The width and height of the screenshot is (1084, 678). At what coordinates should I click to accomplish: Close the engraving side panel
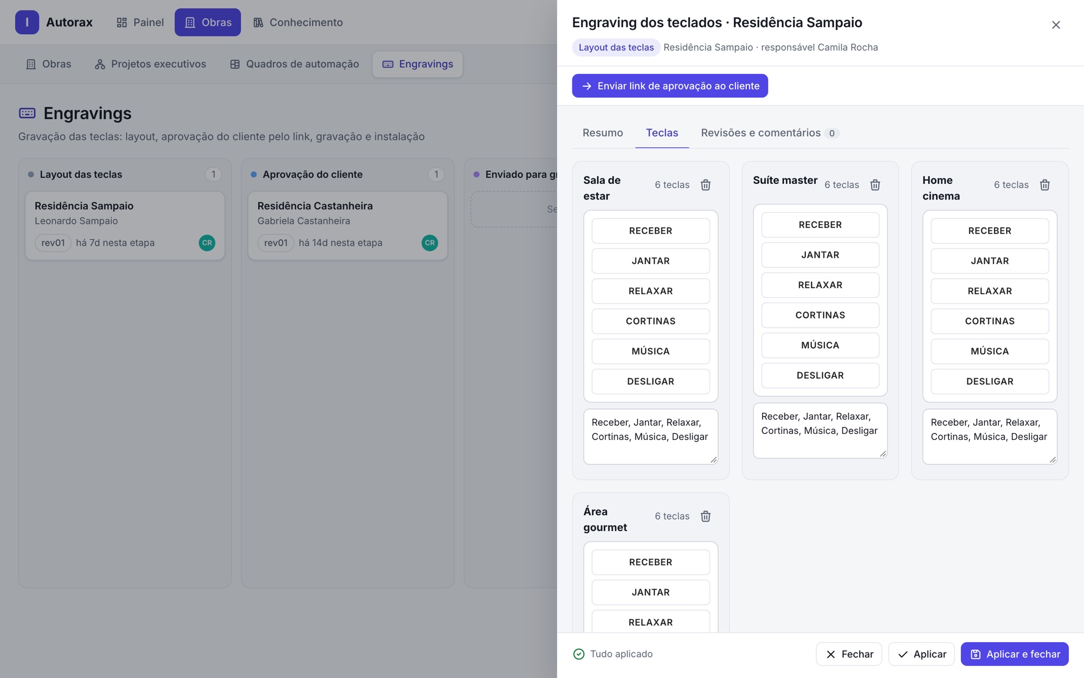(x=1056, y=25)
